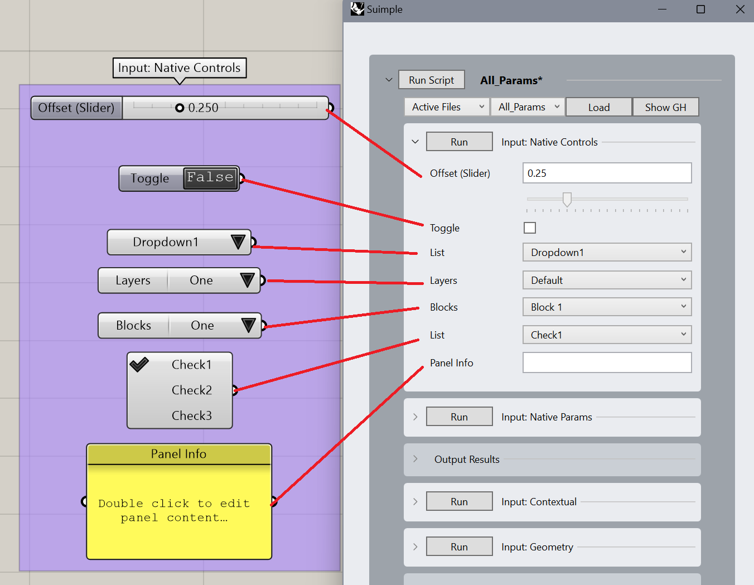Image resolution: width=754 pixels, height=585 pixels.
Task: Run the Input: Native Params group
Action: click(459, 417)
